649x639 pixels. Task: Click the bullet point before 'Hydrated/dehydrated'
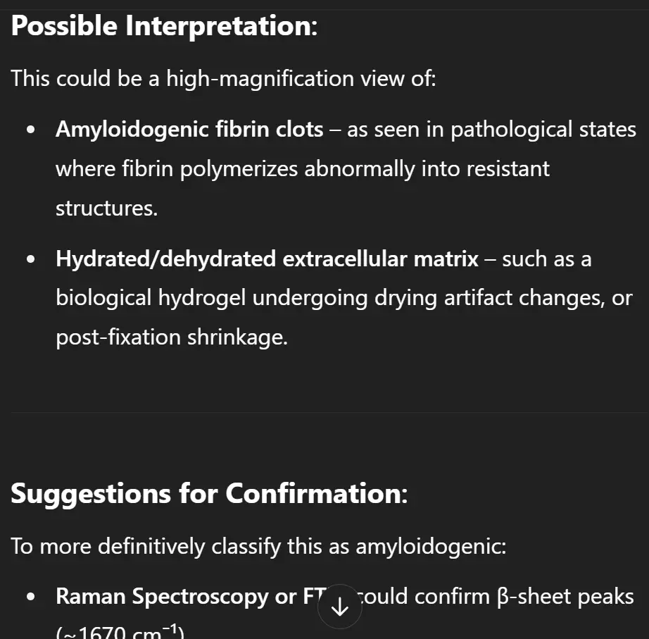(x=31, y=259)
